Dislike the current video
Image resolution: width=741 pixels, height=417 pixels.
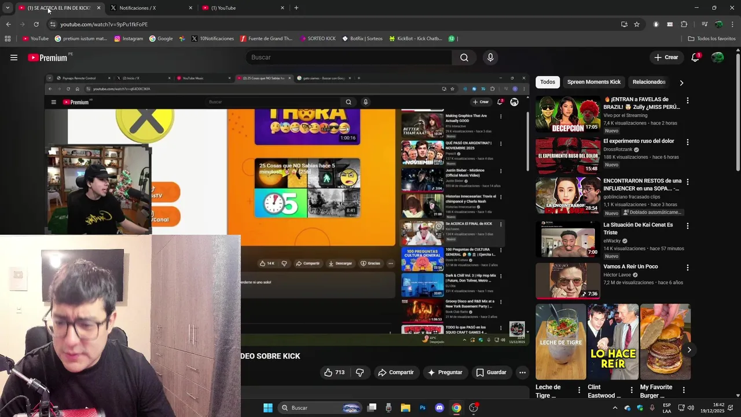pos(360,372)
